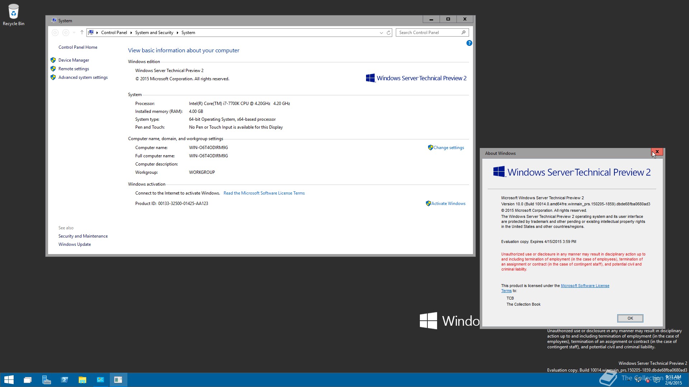Go up to System and Security
Screen dimensions: 689x387
pyautogui.click(x=82, y=33)
